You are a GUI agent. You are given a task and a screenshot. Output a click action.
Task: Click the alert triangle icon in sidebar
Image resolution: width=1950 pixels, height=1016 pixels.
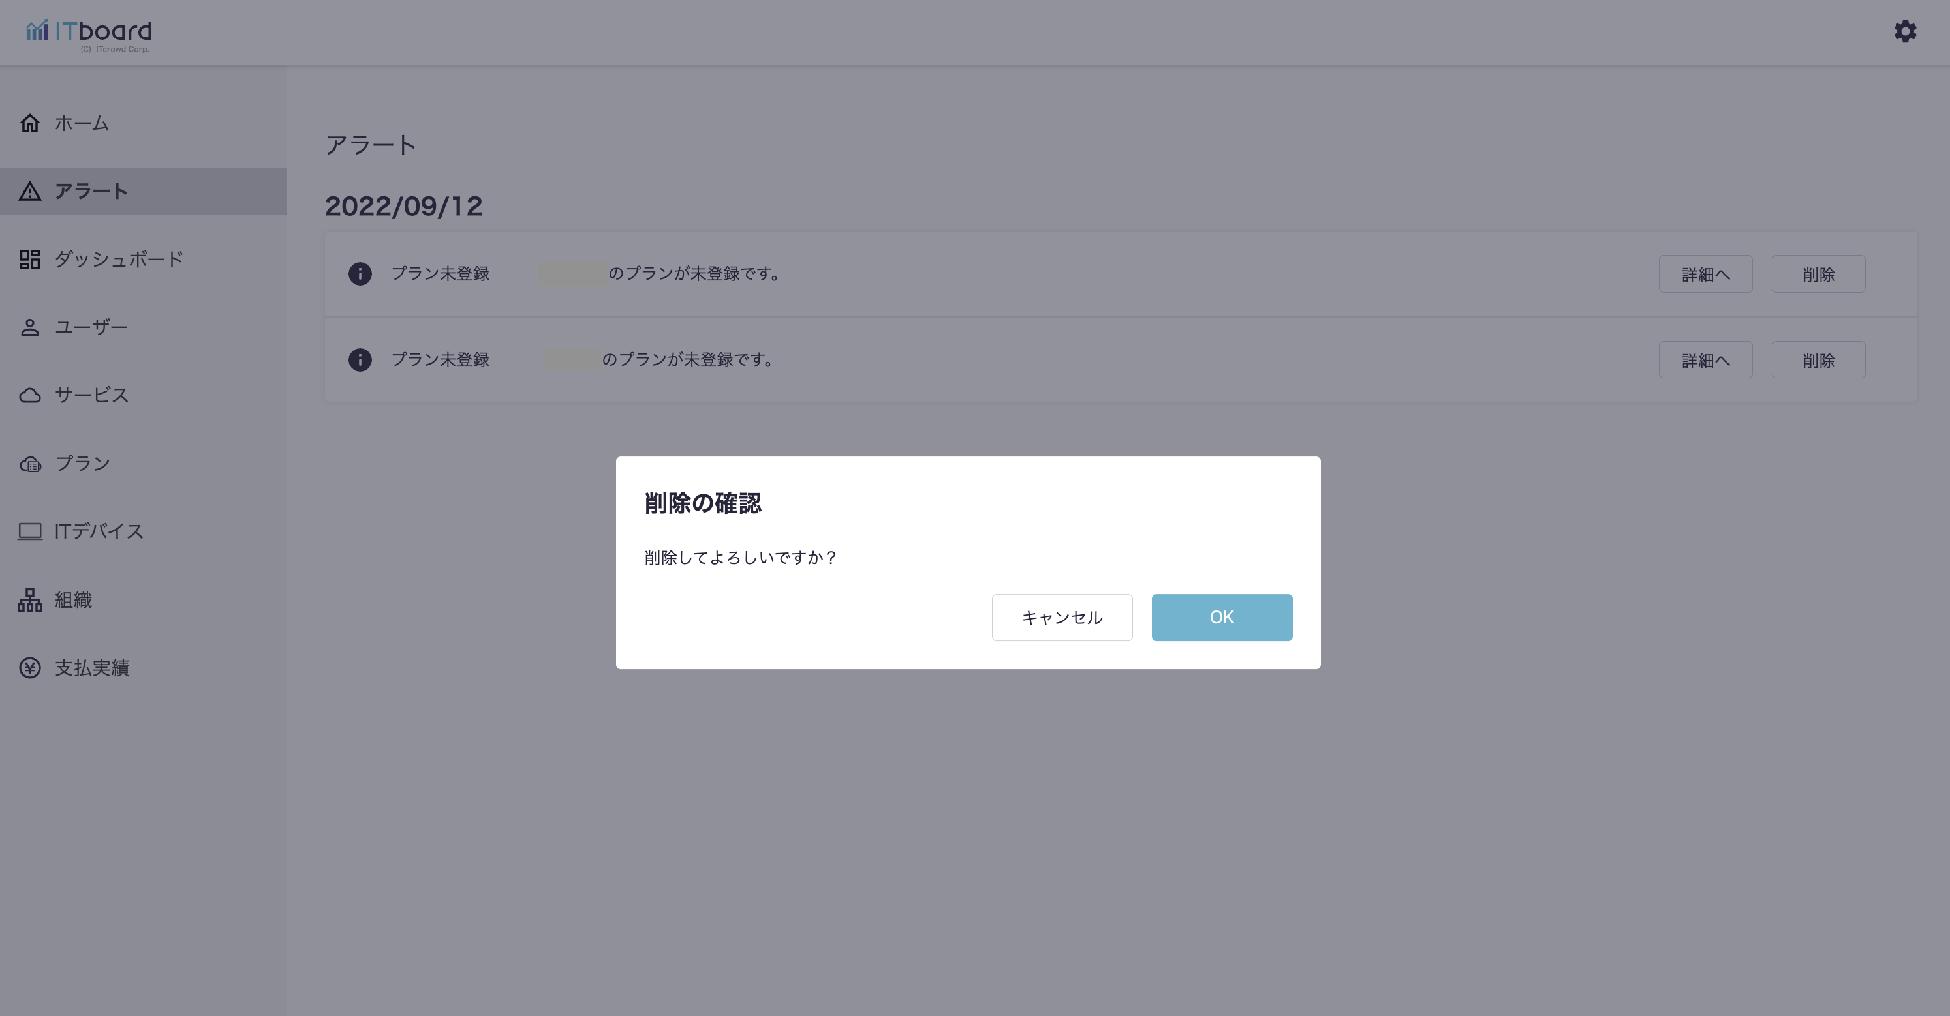(29, 192)
